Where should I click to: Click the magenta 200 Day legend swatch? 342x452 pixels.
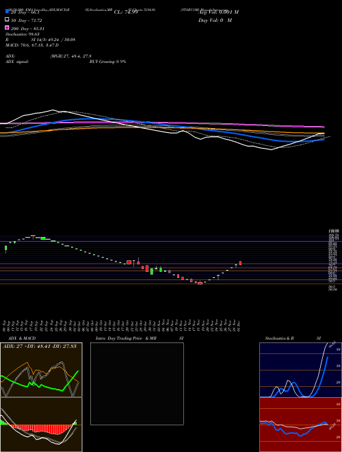coord(7,27)
